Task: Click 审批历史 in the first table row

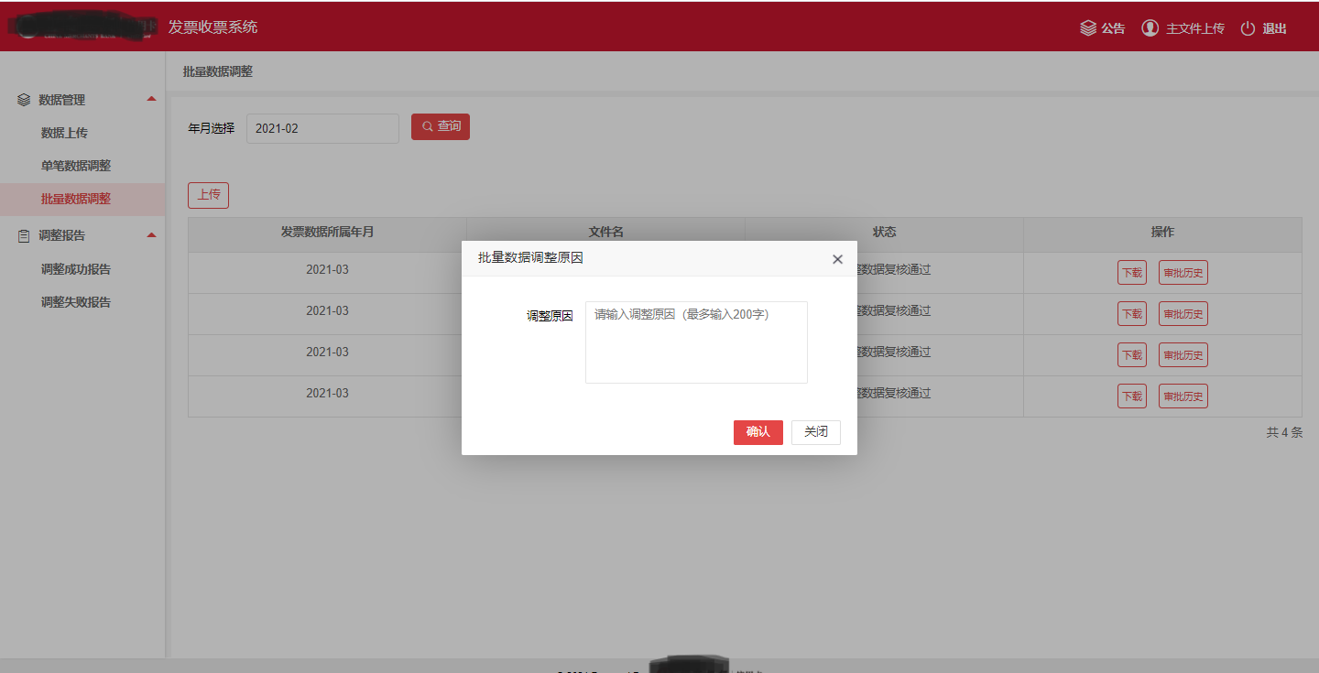Action: point(1183,273)
